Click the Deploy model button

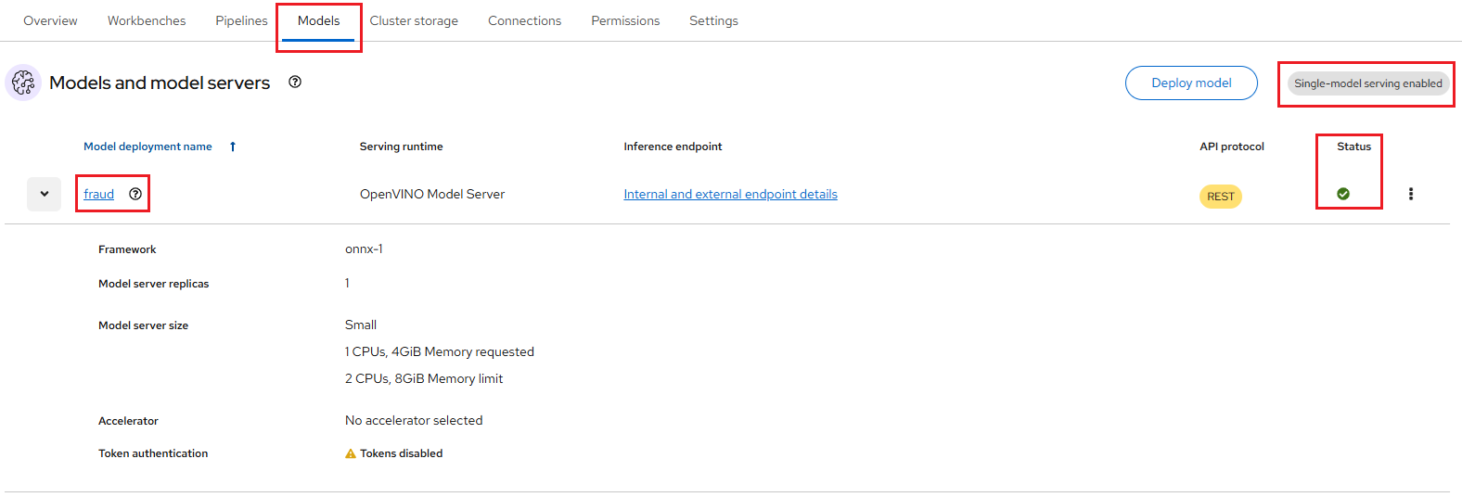point(1191,83)
